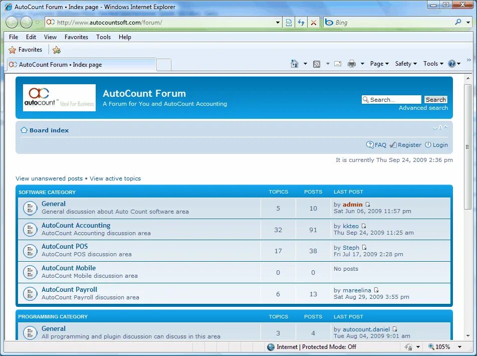Open recent pages dropdown beside Forward button
Screen dimensions: 477x356
38,23
